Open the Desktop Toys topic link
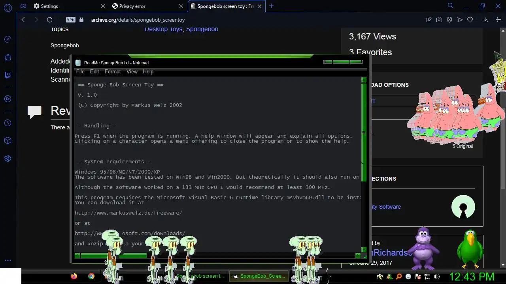 point(163,29)
